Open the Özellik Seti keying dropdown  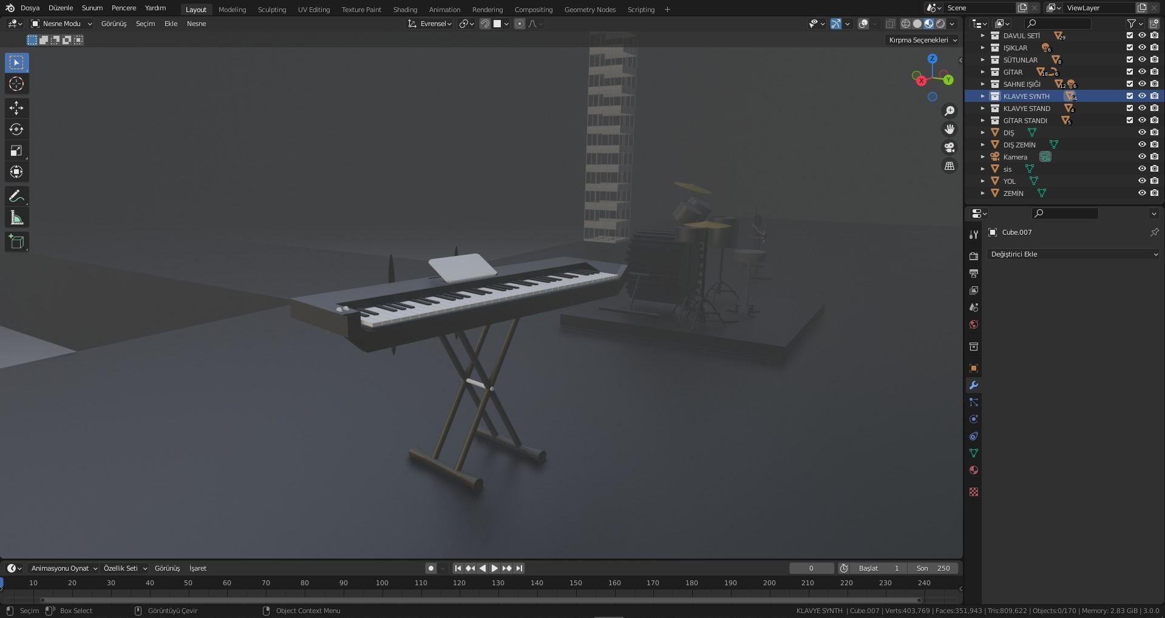point(125,568)
